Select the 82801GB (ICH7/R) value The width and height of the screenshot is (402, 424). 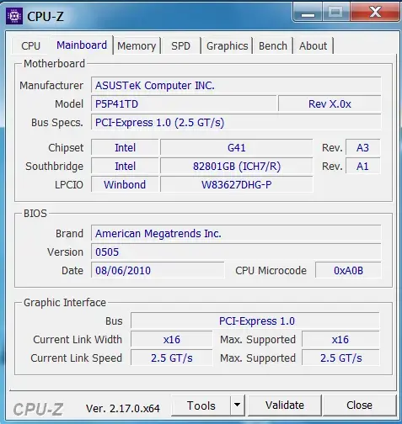[236, 166]
